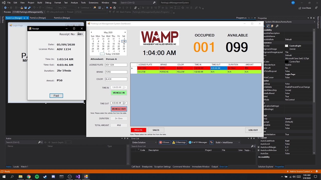Screen dimensions: 321x180
Task: Click the Error List filter icon
Action: (x=211, y=142)
